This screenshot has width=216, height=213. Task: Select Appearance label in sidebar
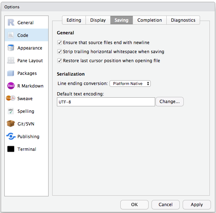coord(30,48)
